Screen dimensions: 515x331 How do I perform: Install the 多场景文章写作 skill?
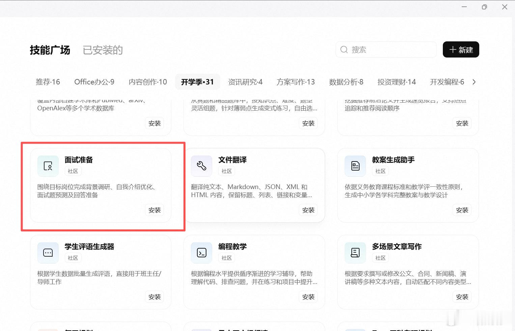[462, 297]
